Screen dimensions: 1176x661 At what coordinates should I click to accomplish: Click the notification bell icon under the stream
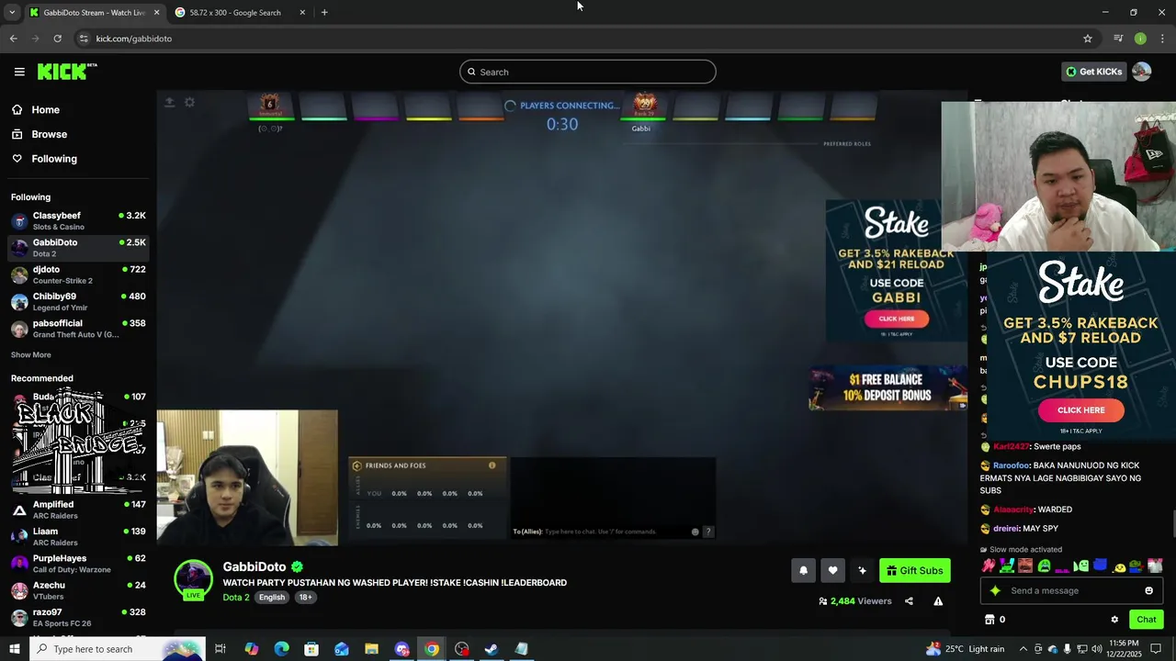coord(803,570)
